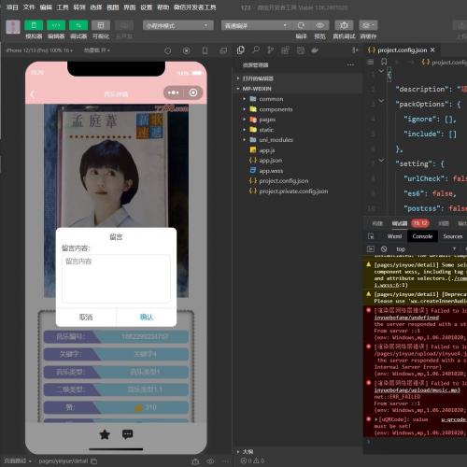This screenshot has height=467, width=467.
Task: Toggle the 模拟器 simulator panel button
Action: (x=34, y=25)
